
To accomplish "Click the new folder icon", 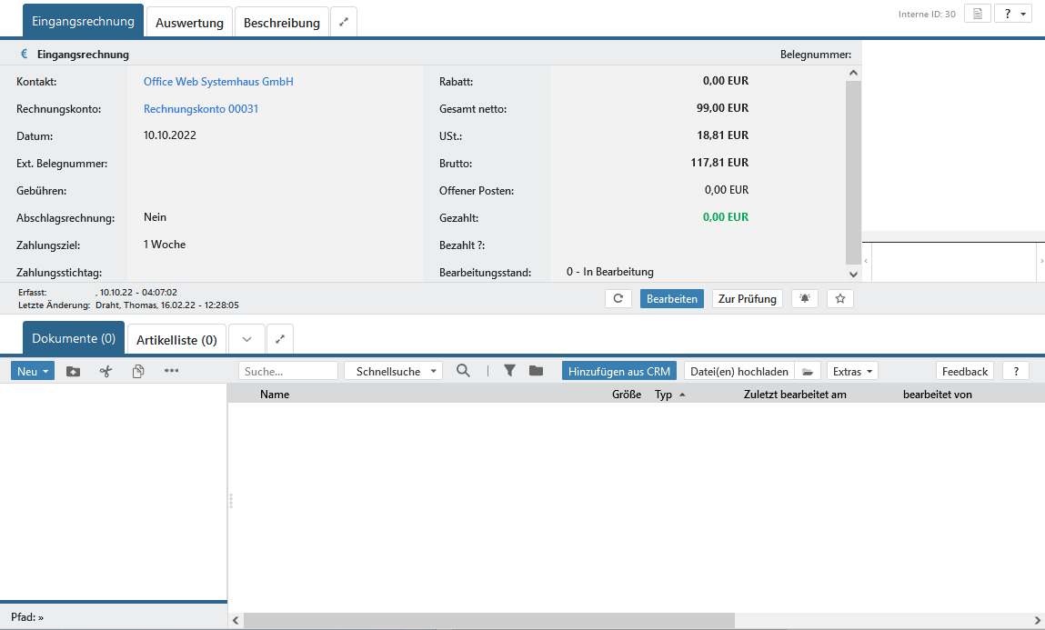I will point(74,371).
